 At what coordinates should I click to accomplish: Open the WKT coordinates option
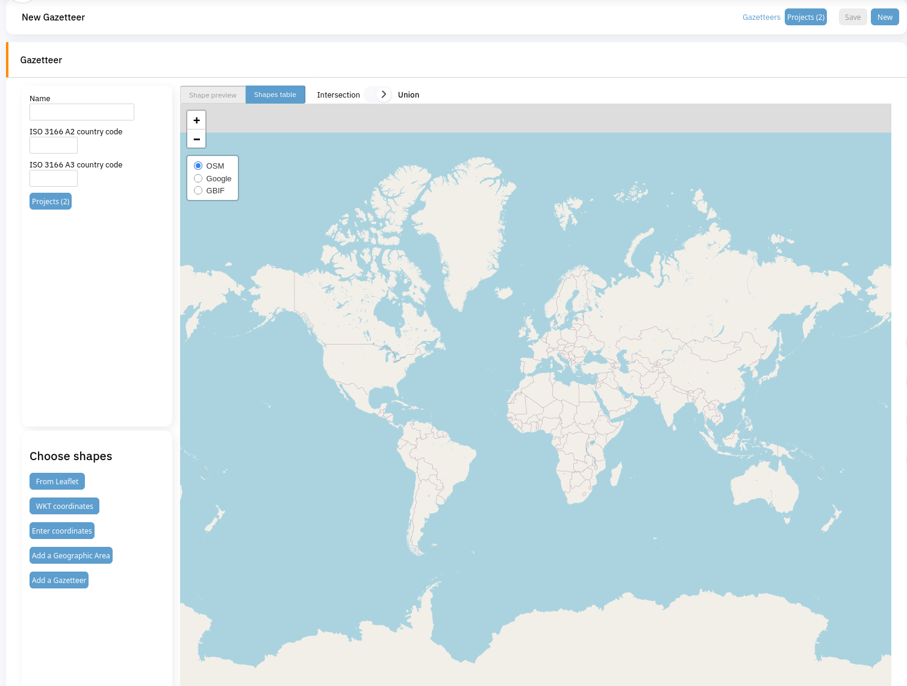pos(64,507)
